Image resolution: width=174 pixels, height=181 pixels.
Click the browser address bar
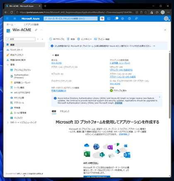click(x=76, y=12)
